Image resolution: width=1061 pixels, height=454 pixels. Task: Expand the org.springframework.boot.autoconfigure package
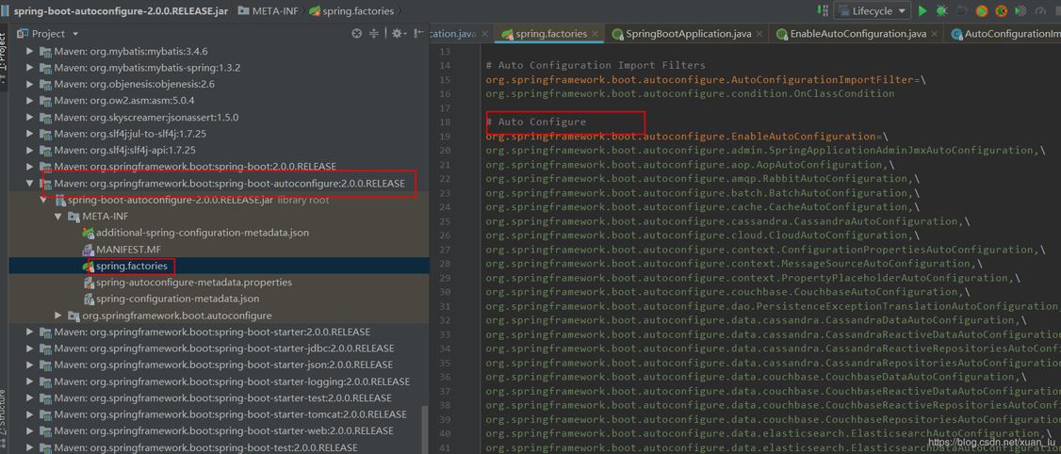coord(58,316)
